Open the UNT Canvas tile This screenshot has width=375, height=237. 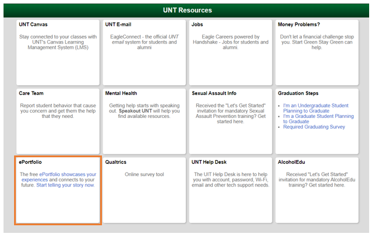click(58, 52)
